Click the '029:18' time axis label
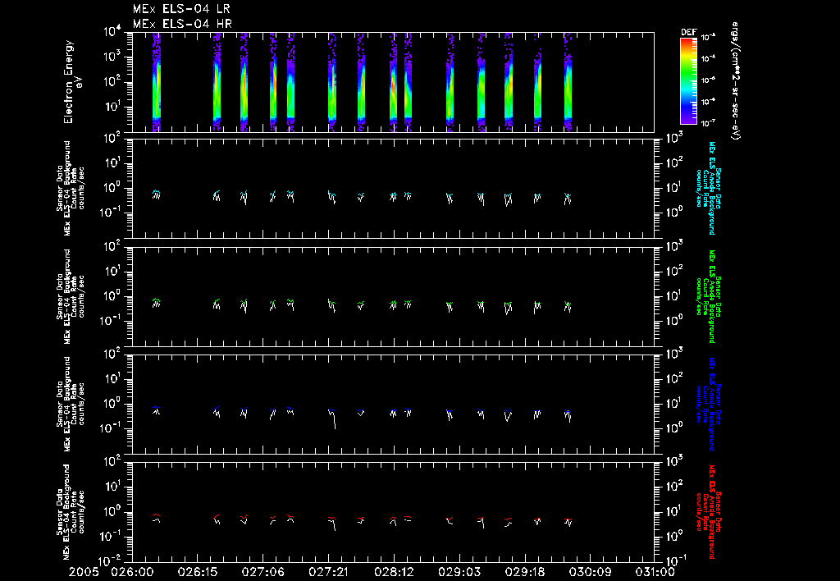This screenshot has width=840, height=581. (524, 572)
